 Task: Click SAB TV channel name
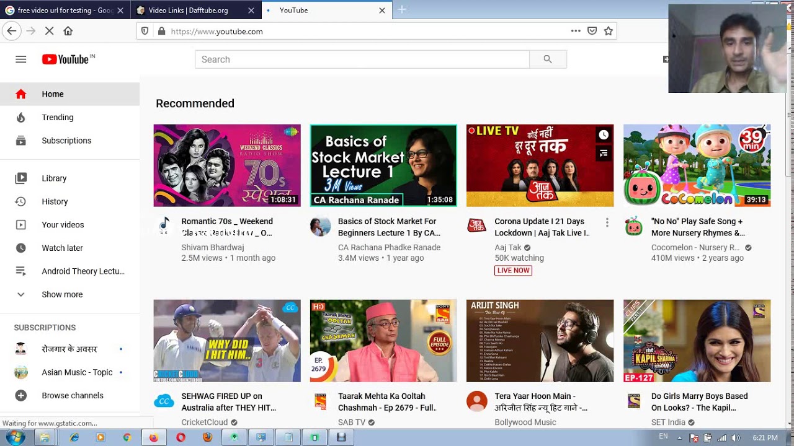coord(352,422)
